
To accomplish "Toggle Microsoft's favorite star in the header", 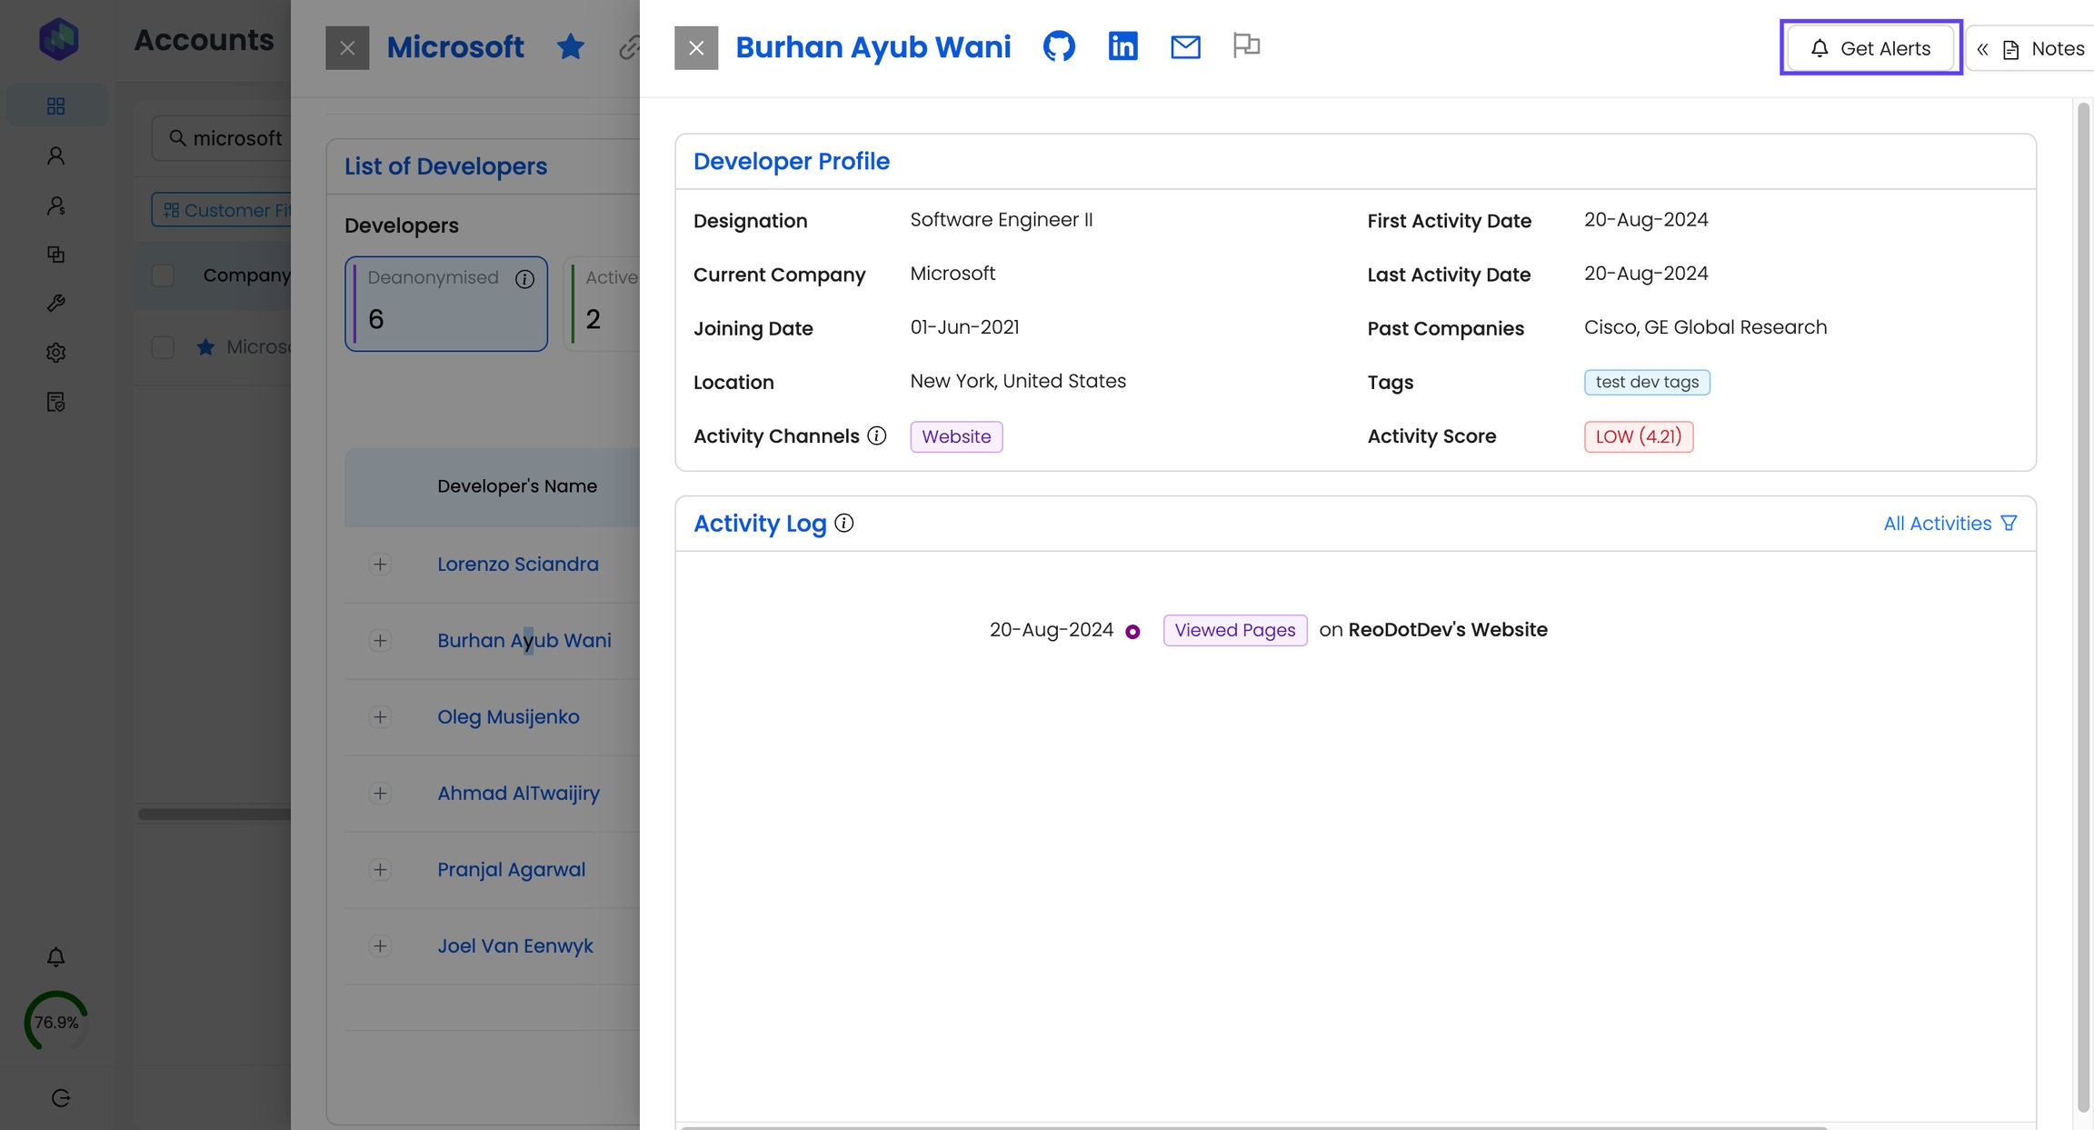I will click(x=570, y=47).
